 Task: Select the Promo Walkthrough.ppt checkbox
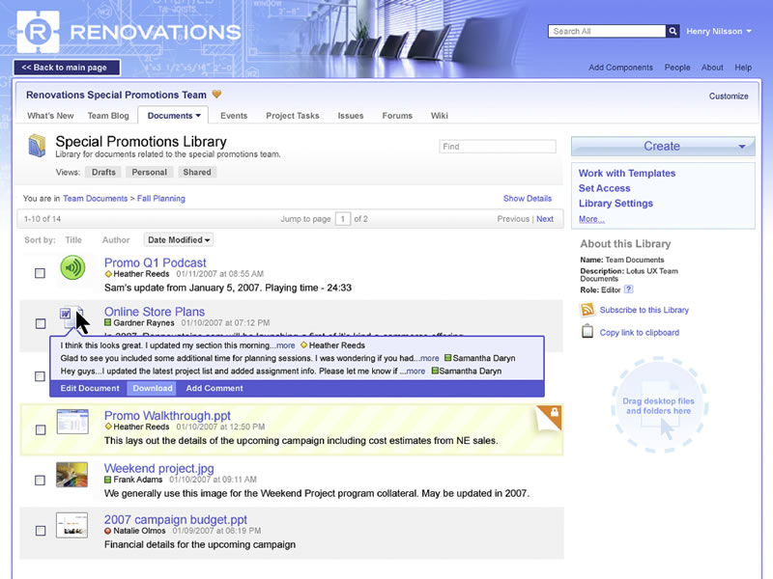click(x=40, y=429)
